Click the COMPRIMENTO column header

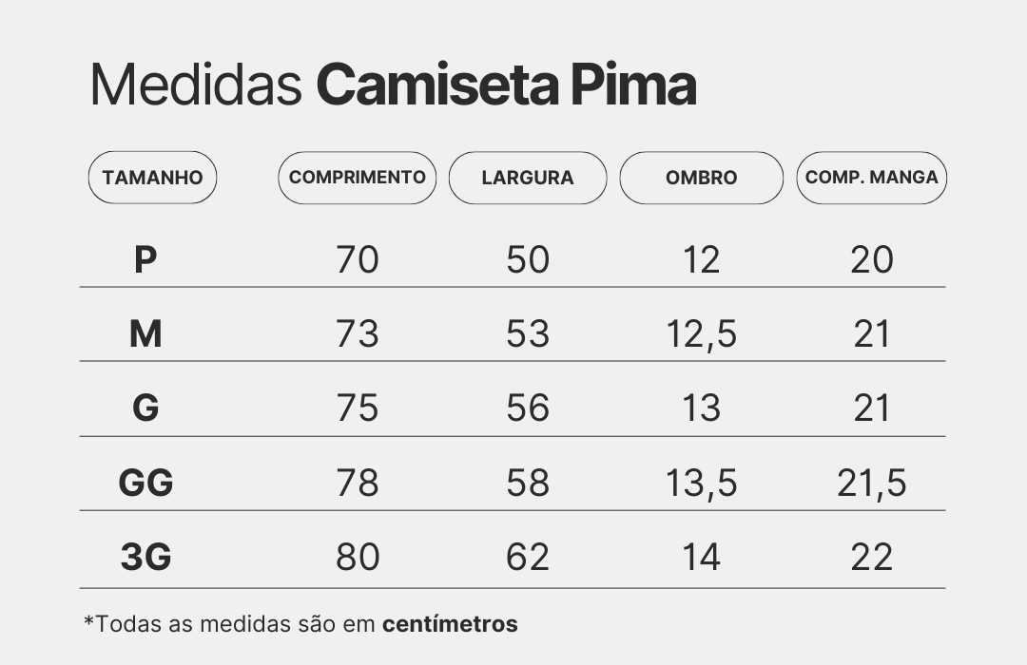(x=358, y=178)
